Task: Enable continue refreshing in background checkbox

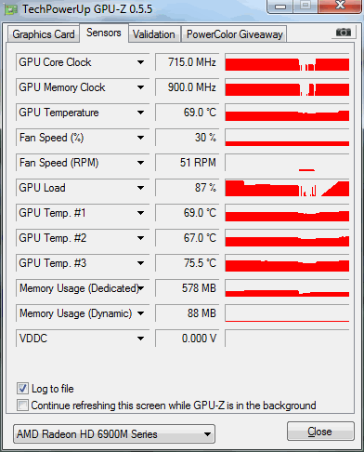Action: 22,405
